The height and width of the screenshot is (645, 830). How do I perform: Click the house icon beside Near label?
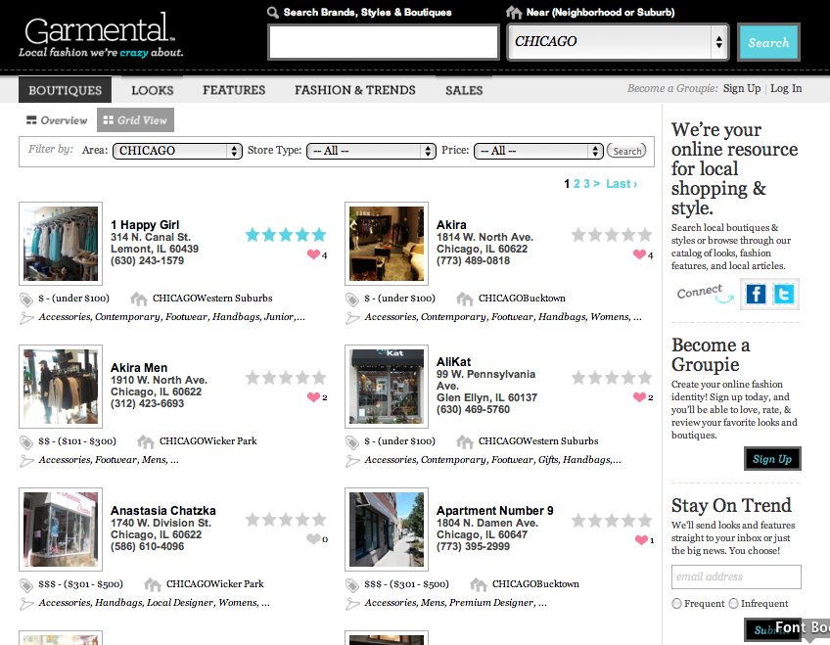click(514, 12)
